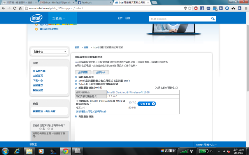This screenshot has width=249, height=155.
Task: Click the address bar URL field
Action: (x=105, y=8)
